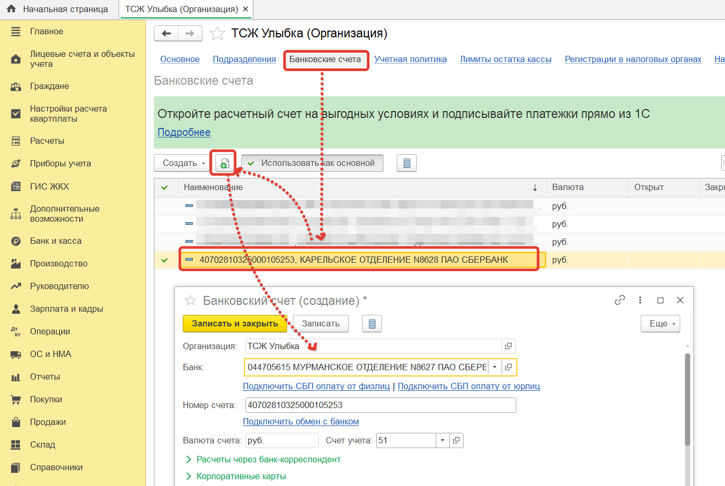Follow the Подробнее link in banner
The height and width of the screenshot is (486, 725).
coord(184,133)
